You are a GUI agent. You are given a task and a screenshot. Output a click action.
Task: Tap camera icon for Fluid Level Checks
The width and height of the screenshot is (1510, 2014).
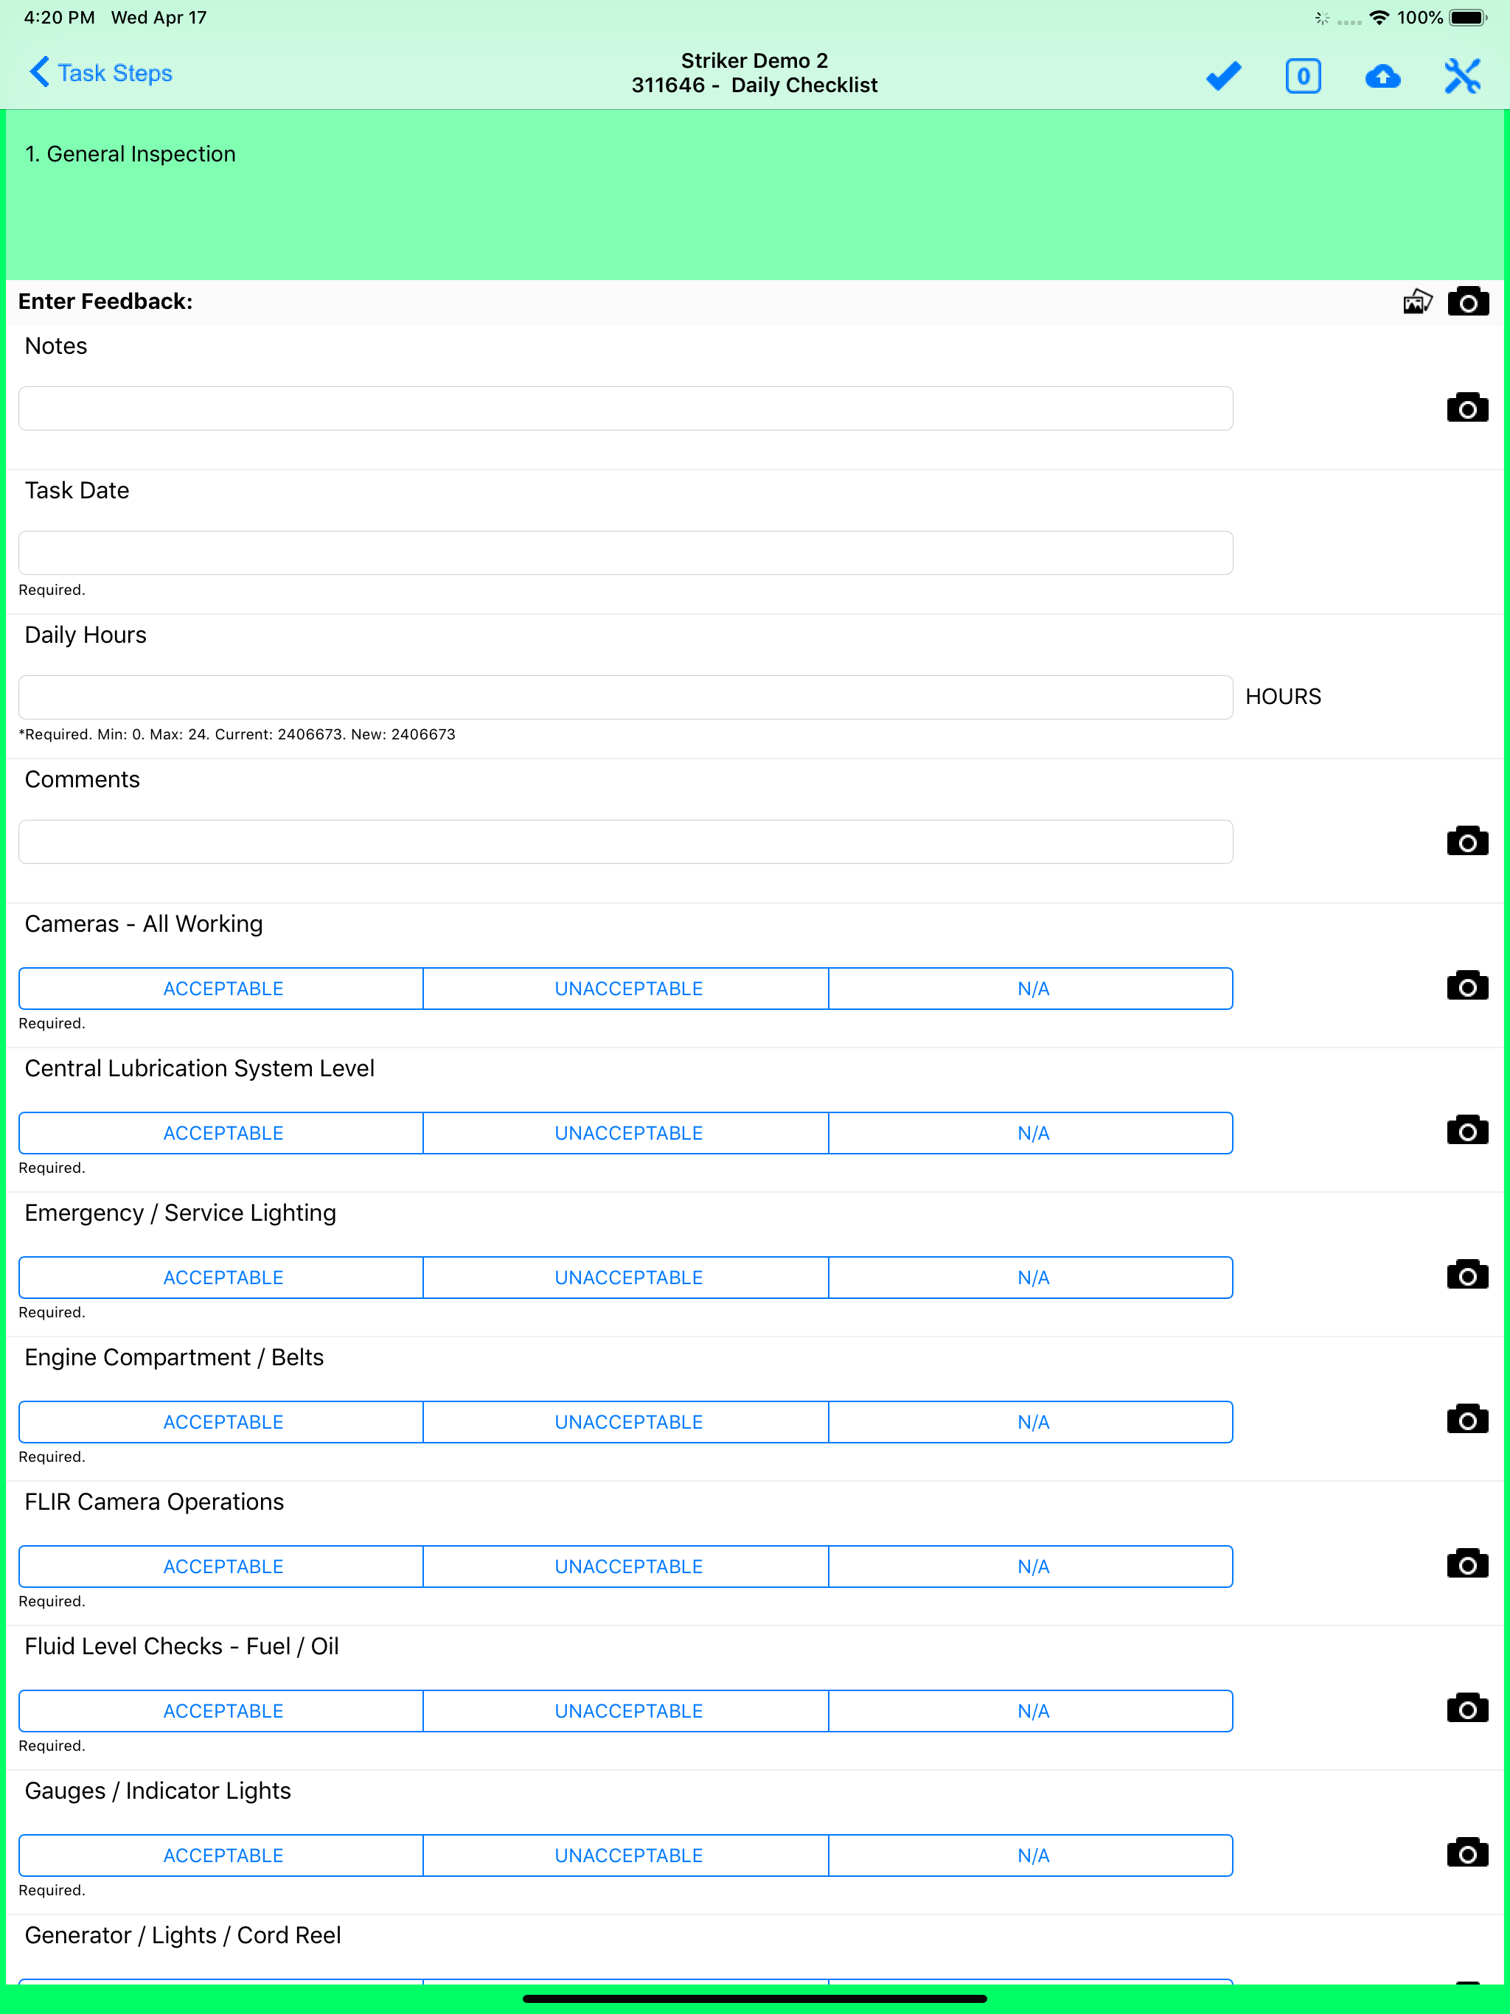1467,1708
